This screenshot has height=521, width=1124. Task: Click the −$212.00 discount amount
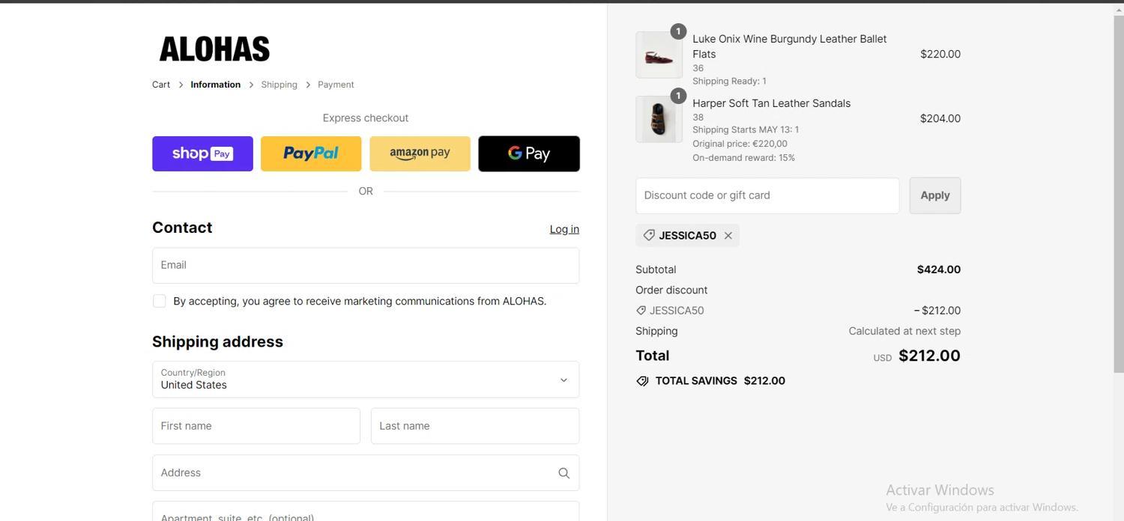pos(937,311)
